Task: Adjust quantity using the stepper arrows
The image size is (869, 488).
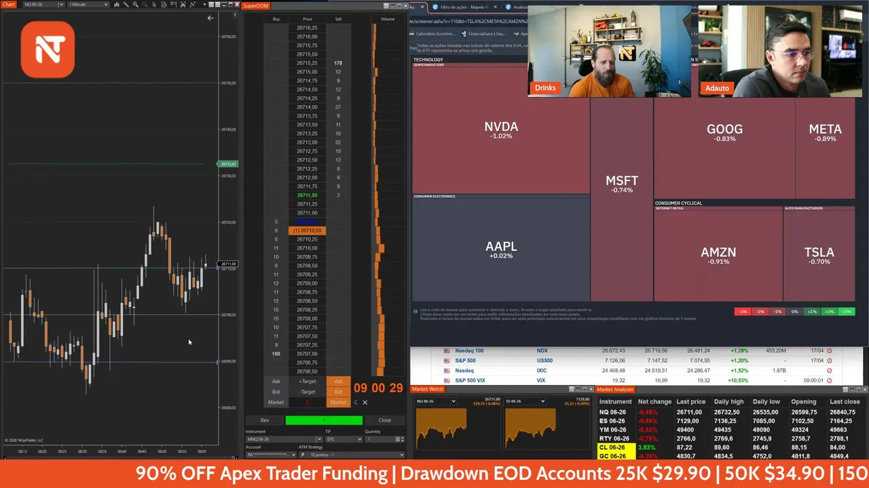Action: (403, 439)
